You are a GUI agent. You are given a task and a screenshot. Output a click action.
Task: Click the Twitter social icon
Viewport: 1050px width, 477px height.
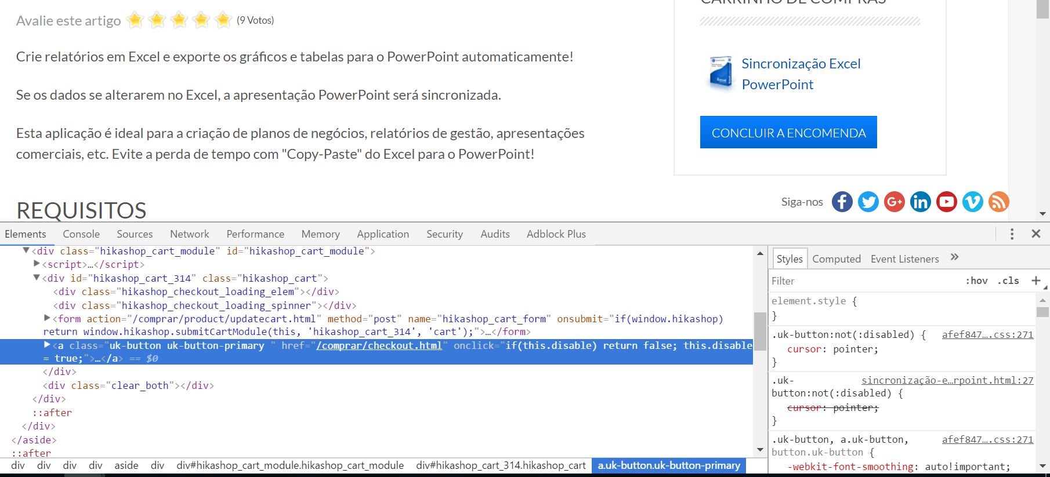[x=868, y=202]
